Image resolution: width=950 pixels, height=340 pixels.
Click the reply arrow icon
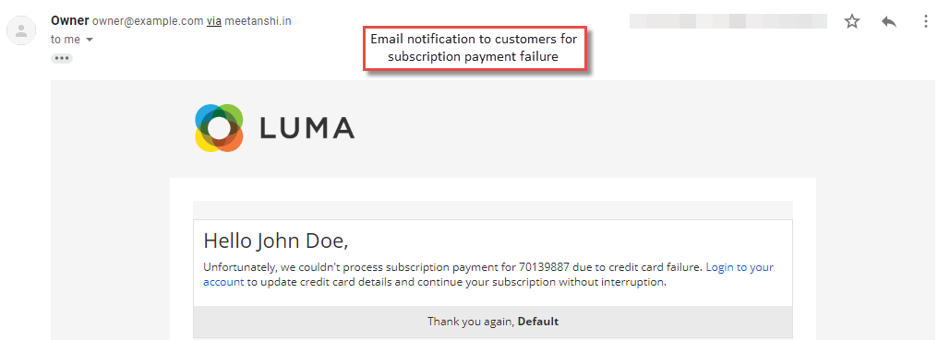tap(889, 22)
